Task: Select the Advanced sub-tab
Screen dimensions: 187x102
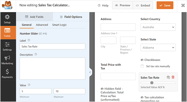Action: click(42, 25)
